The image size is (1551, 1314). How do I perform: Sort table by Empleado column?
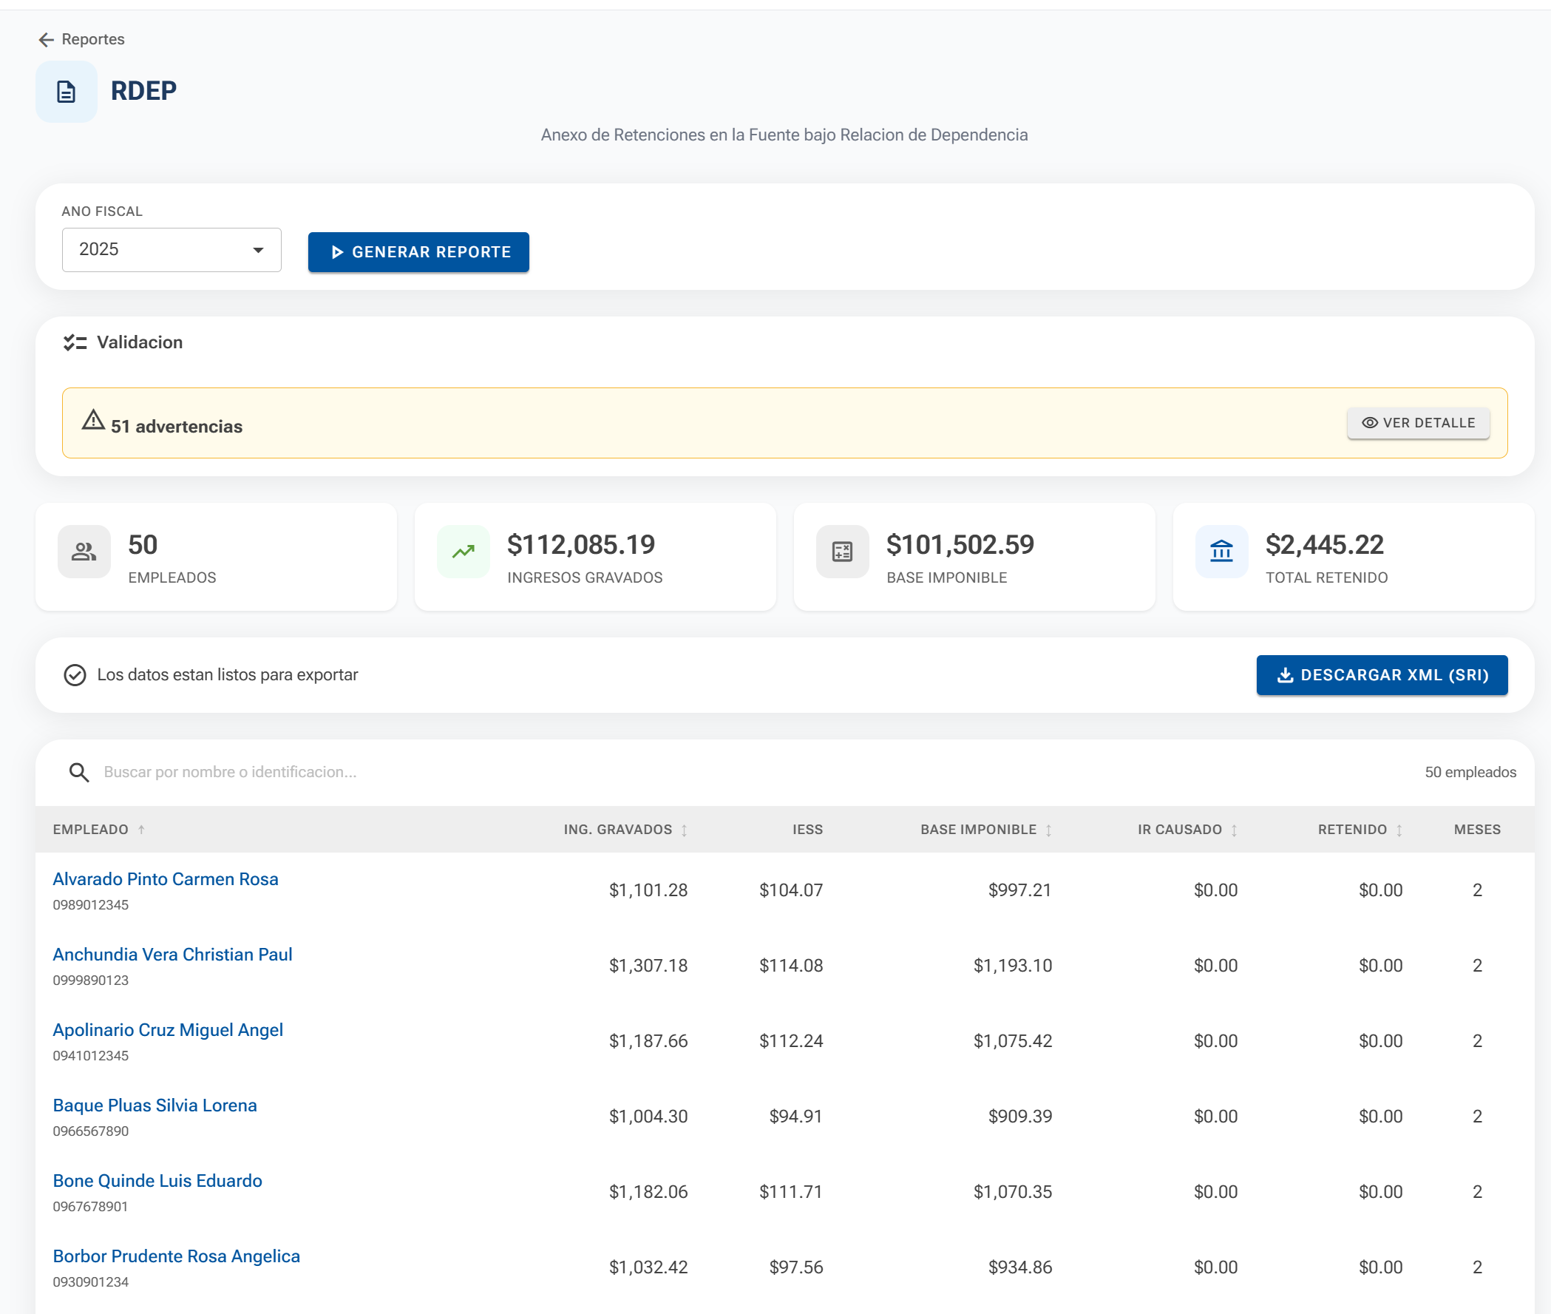(x=91, y=830)
